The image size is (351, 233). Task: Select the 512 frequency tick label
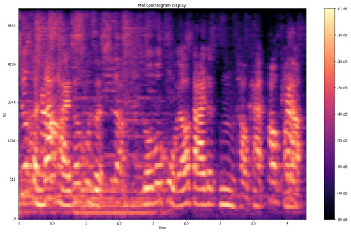click(13, 179)
